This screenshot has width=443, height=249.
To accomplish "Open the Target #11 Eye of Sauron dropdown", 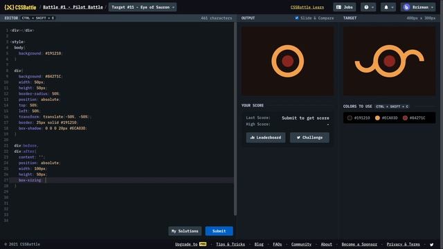I will click(x=143, y=7).
